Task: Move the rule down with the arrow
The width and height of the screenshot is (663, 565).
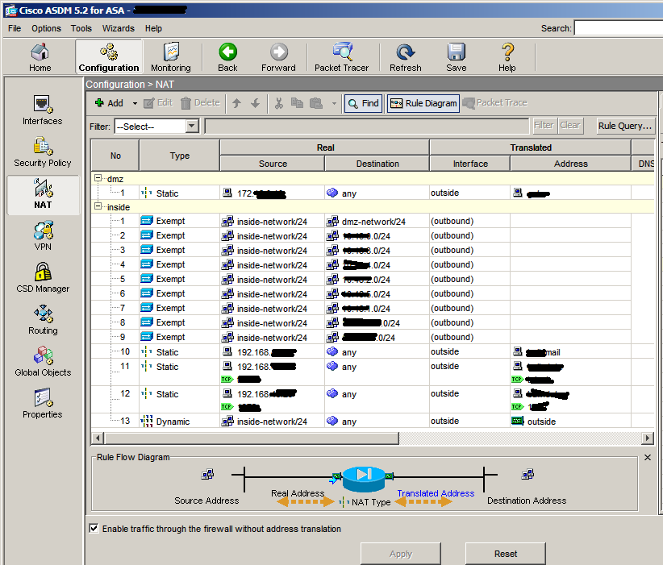Action: 256,102
